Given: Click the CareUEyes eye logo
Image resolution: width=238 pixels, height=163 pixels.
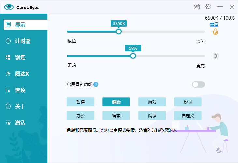Looking at the screenshot, I should [x=9, y=7].
